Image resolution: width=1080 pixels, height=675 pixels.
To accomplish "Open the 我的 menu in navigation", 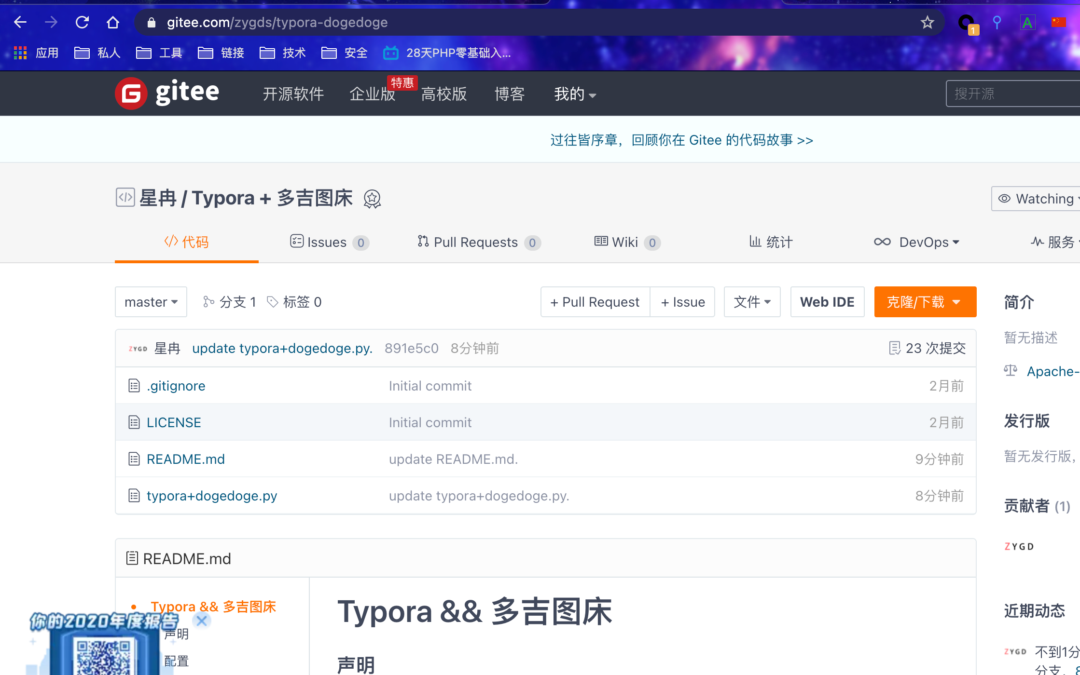I will 575,94.
